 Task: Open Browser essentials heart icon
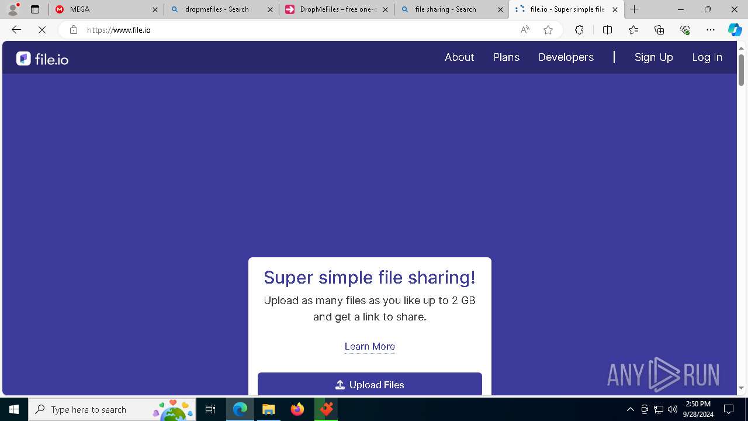pyautogui.click(x=685, y=30)
